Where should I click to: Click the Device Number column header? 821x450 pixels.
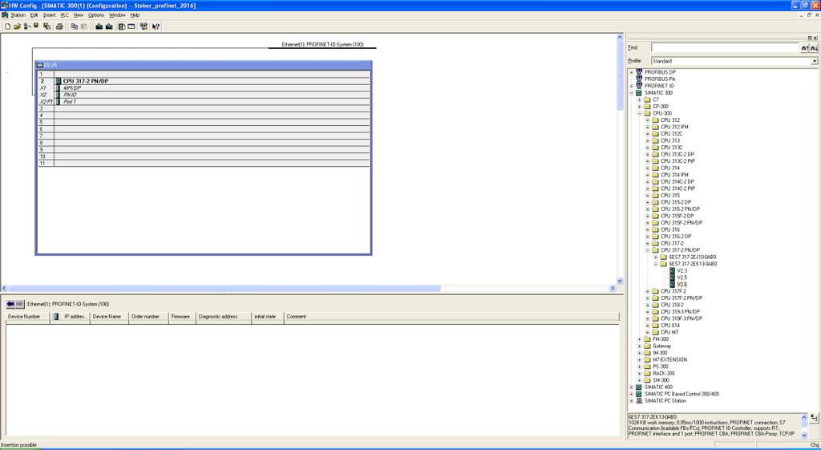(28, 317)
